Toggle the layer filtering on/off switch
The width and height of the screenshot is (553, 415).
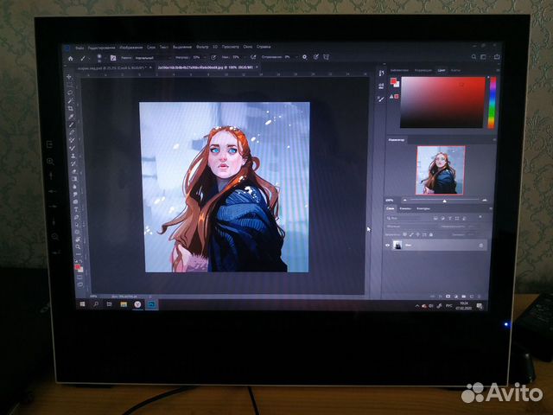pos(480,217)
